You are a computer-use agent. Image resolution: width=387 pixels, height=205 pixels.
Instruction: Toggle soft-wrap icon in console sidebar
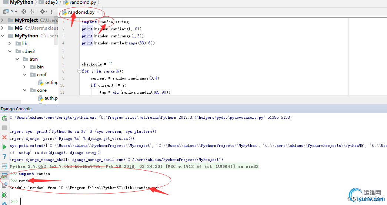4,166
